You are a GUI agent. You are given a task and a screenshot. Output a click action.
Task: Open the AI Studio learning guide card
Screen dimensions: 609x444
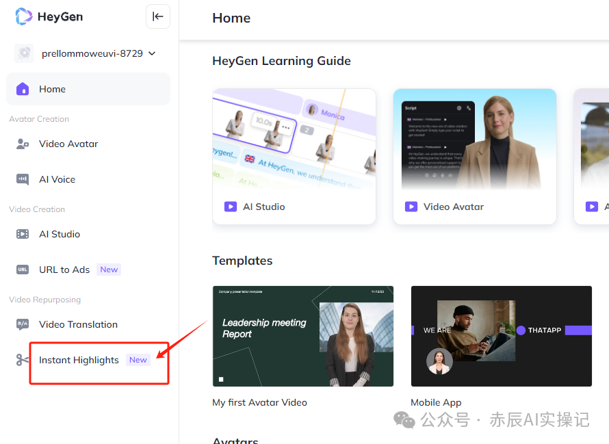click(294, 156)
